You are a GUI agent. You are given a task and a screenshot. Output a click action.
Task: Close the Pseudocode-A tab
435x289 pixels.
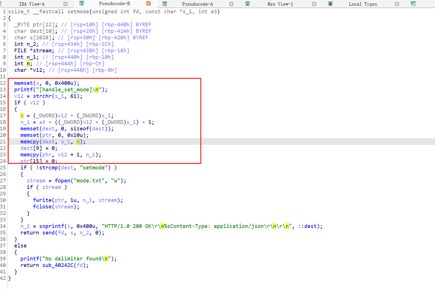(x=231, y=4)
